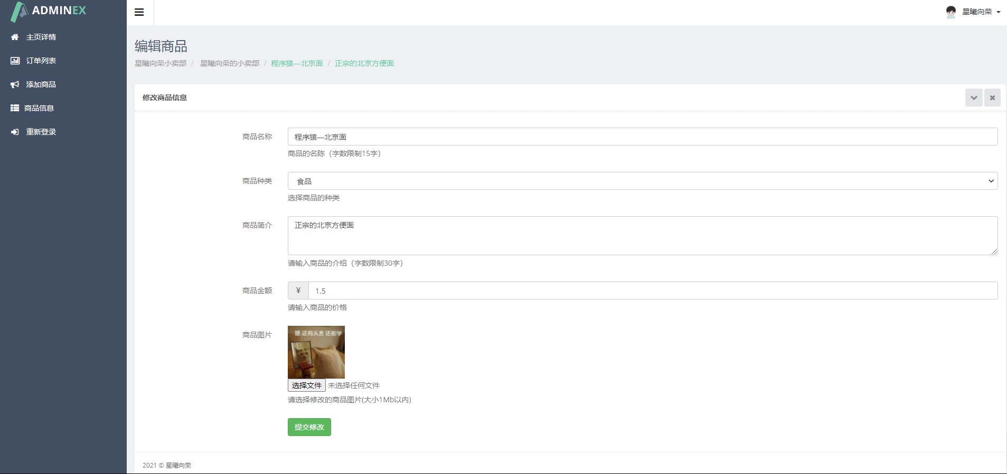Click the megaphone icon beside 添加商品
This screenshot has width=1007, height=474.
(x=15, y=84)
